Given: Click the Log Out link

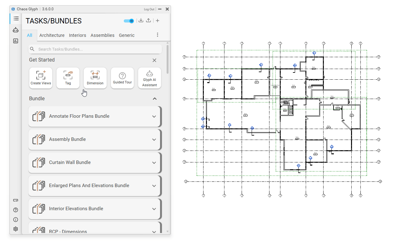Looking at the screenshot, I should point(149,9).
